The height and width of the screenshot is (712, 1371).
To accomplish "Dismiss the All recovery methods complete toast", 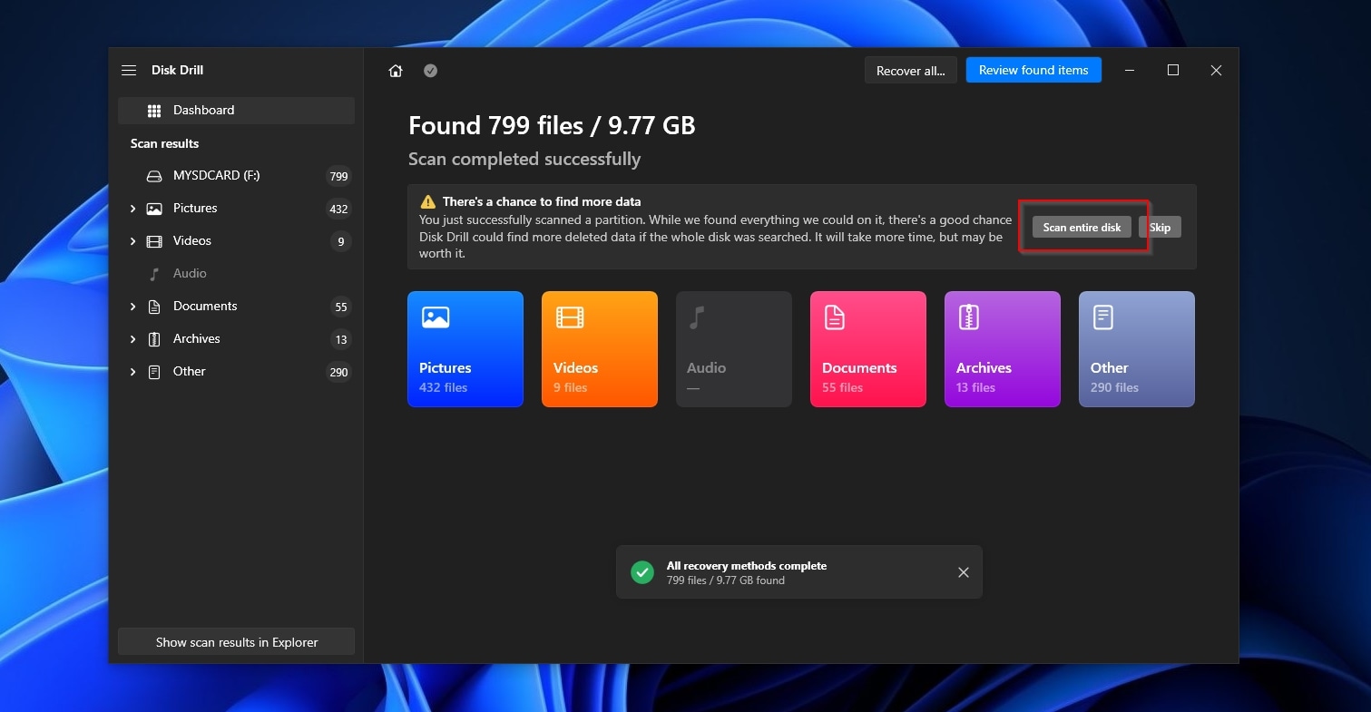I will click(964, 572).
